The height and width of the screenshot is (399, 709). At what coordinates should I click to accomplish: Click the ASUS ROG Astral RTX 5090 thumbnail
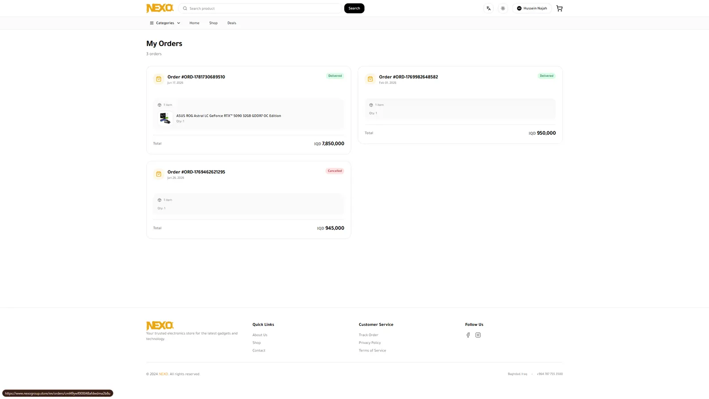point(165,118)
